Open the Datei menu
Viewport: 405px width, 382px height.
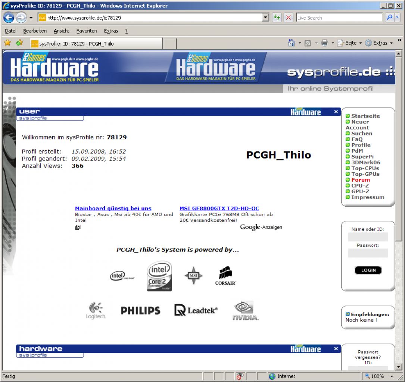pyautogui.click(x=10, y=31)
